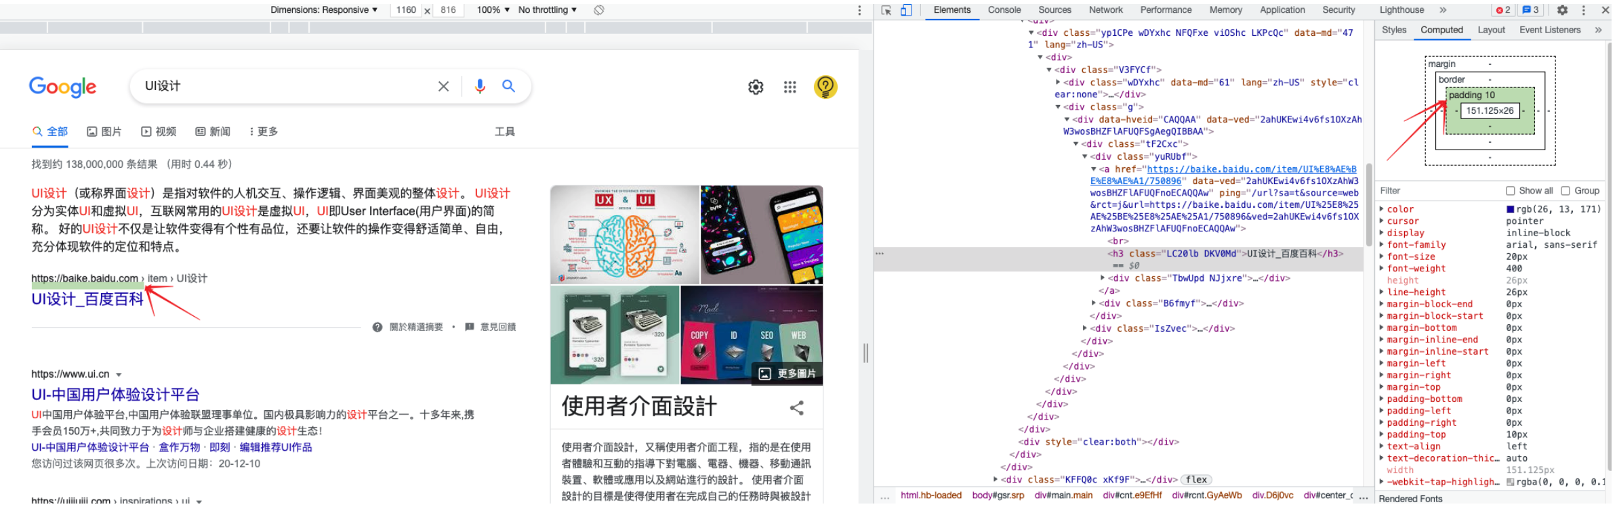Open DevTools settings gear

(1562, 10)
